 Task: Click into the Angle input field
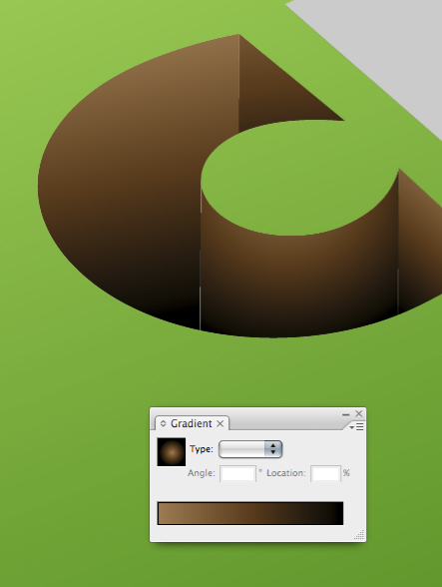point(237,473)
